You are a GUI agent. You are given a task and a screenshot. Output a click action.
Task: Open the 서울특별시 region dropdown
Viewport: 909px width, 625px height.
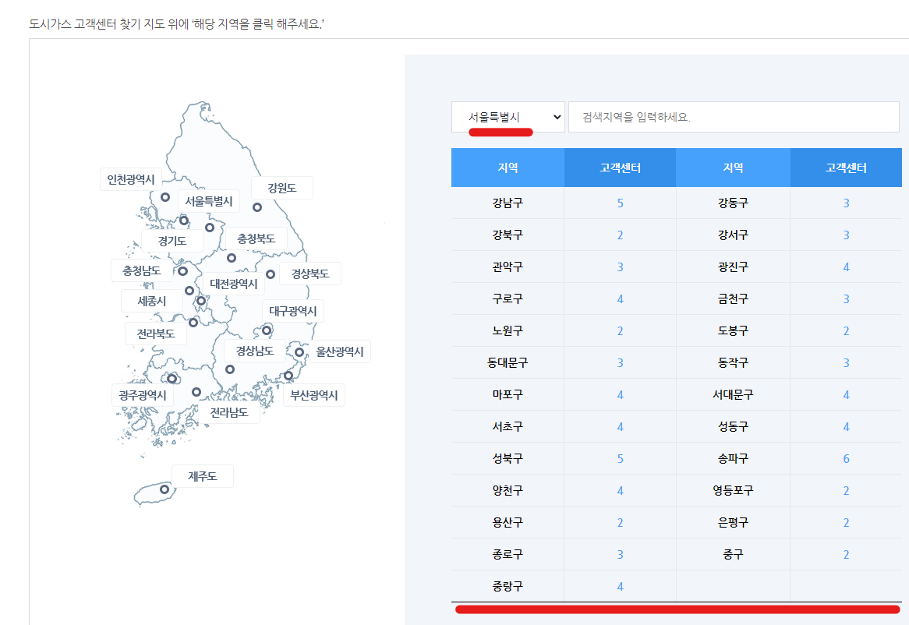point(508,116)
